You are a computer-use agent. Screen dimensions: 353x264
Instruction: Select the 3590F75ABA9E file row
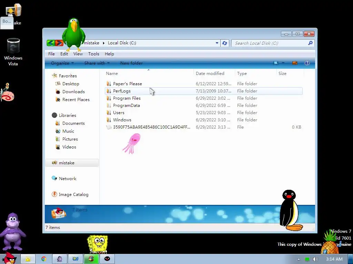pos(204,127)
